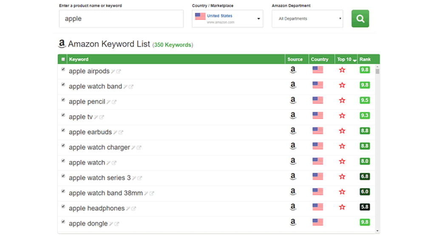Open external link icon beside 'apple watch band 38mm'
The image size is (437, 236).
(152, 194)
